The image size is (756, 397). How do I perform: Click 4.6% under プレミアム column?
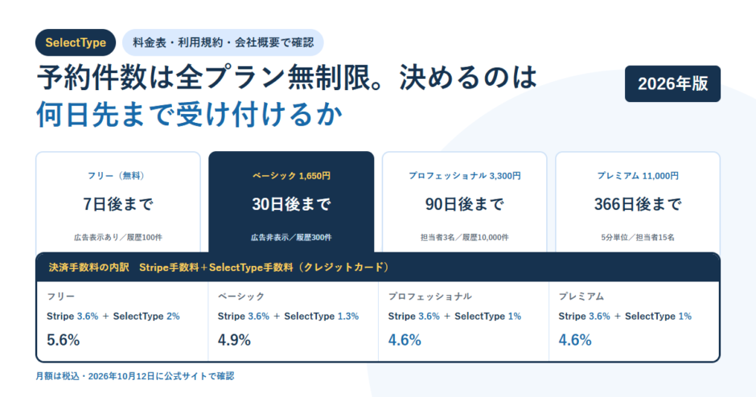[x=575, y=340]
